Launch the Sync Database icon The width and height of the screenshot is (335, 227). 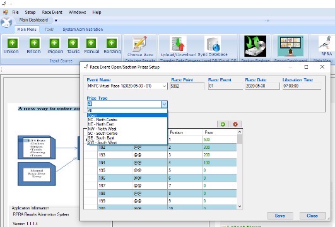(213, 44)
